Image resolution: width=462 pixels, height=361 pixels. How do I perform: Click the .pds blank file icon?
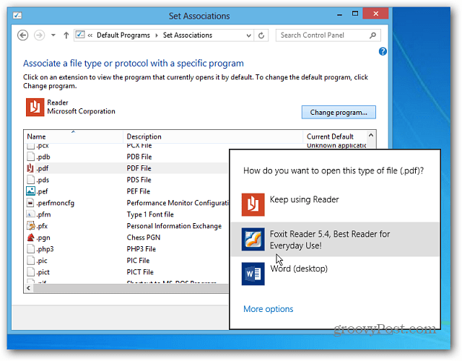[x=30, y=180]
